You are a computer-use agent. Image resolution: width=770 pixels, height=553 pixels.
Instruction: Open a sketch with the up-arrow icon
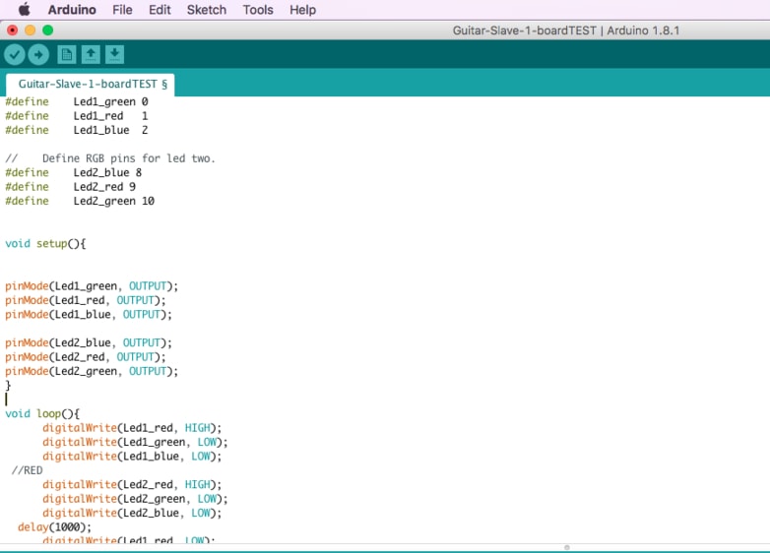pyautogui.click(x=91, y=54)
